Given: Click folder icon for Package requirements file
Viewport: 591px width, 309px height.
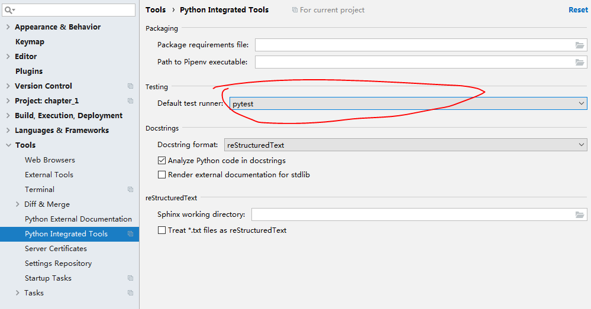Looking at the screenshot, I should [580, 45].
